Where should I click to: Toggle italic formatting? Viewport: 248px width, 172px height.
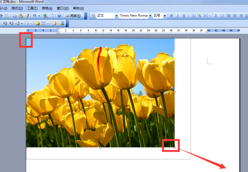tap(178, 16)
